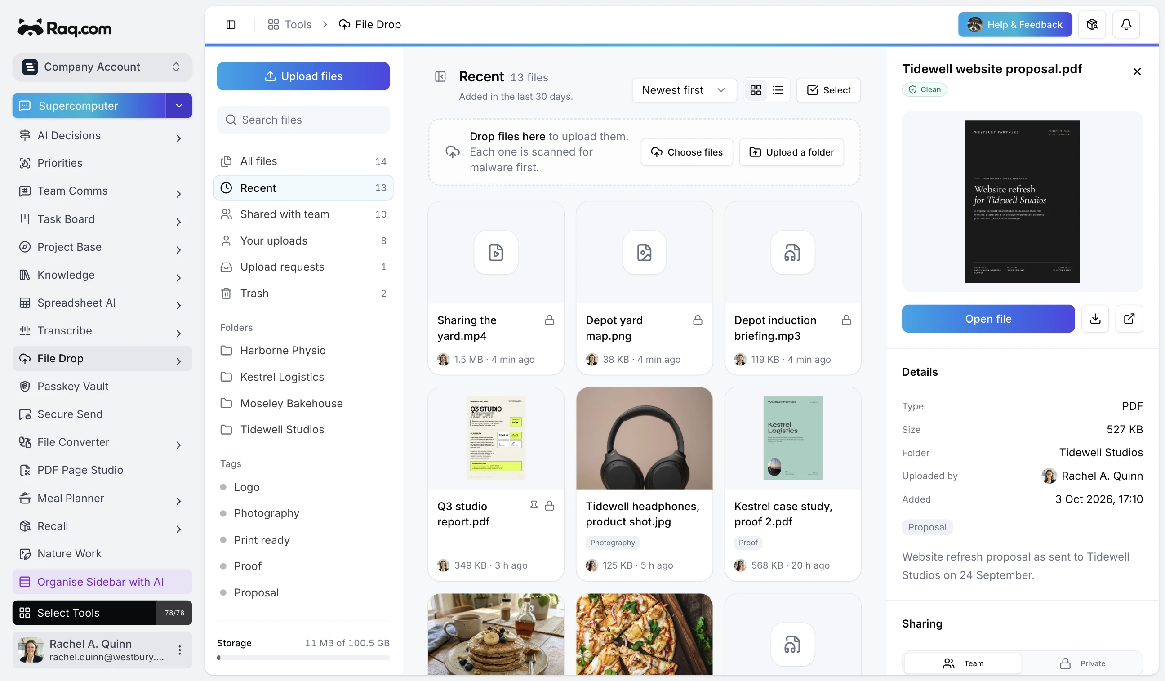This screenshot has width=1165, height=681.
Task: Click the lock icon on Depot induction briefing.mp3
Action: pos(845,320)
